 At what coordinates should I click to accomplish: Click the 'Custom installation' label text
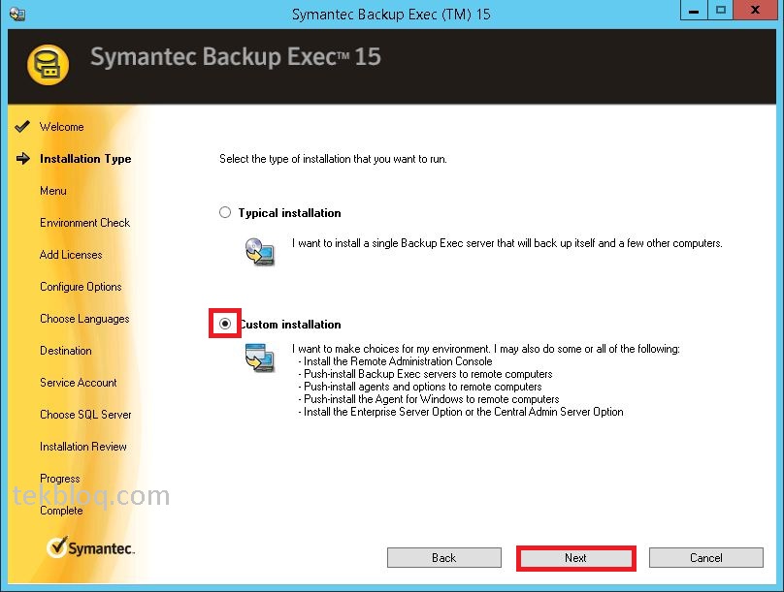pos(289,325)
